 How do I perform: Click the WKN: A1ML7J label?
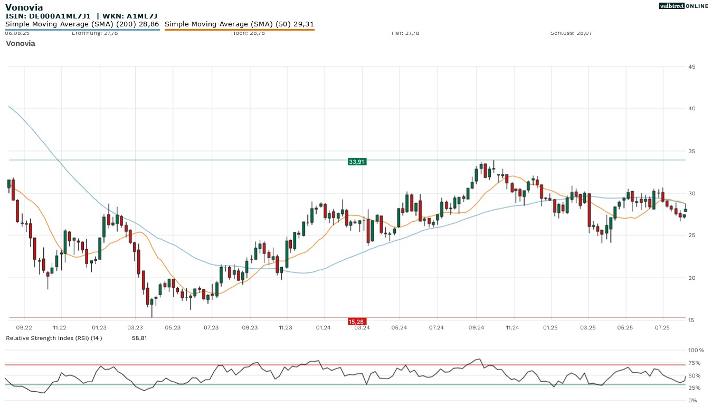click(x=130, y=16)
